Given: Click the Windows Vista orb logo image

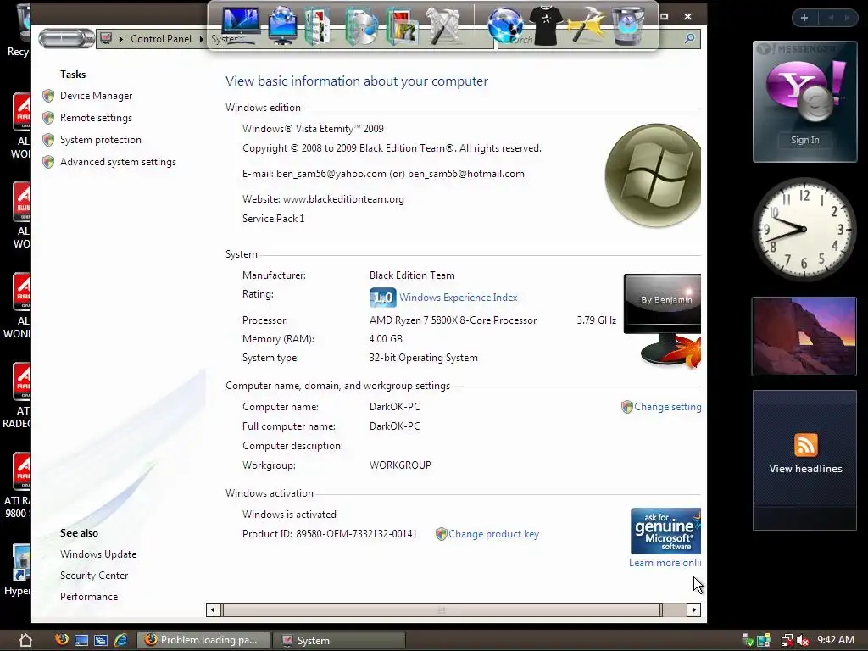Looking at the screenshot, I should point(654,175).
